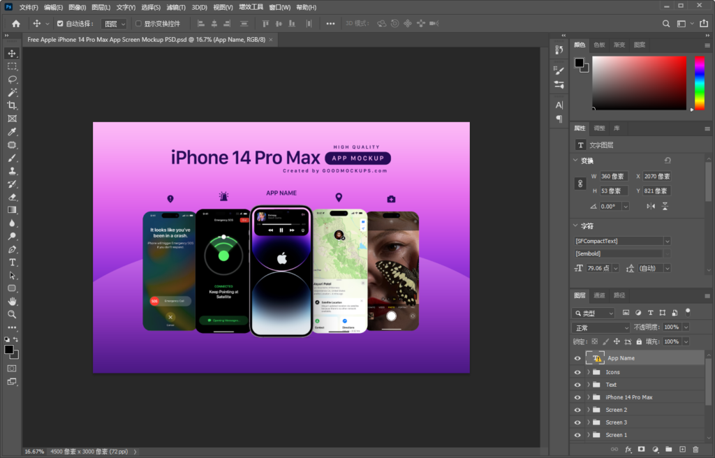Open the search icon in options bar
Viewport: 715px width, 458px height.
click(x=665, y=24)
